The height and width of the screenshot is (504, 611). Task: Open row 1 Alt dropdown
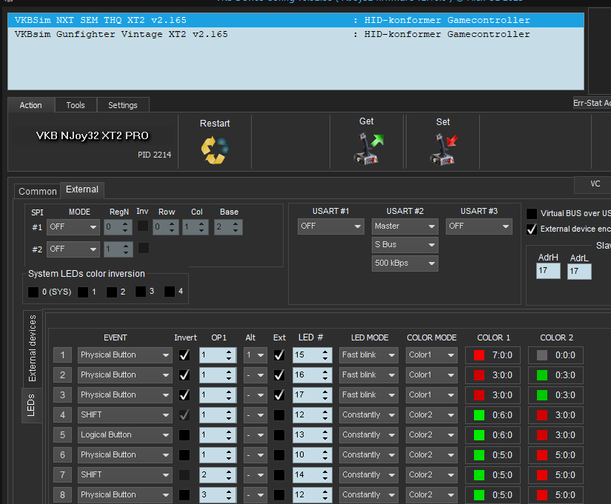click(256, 355)
